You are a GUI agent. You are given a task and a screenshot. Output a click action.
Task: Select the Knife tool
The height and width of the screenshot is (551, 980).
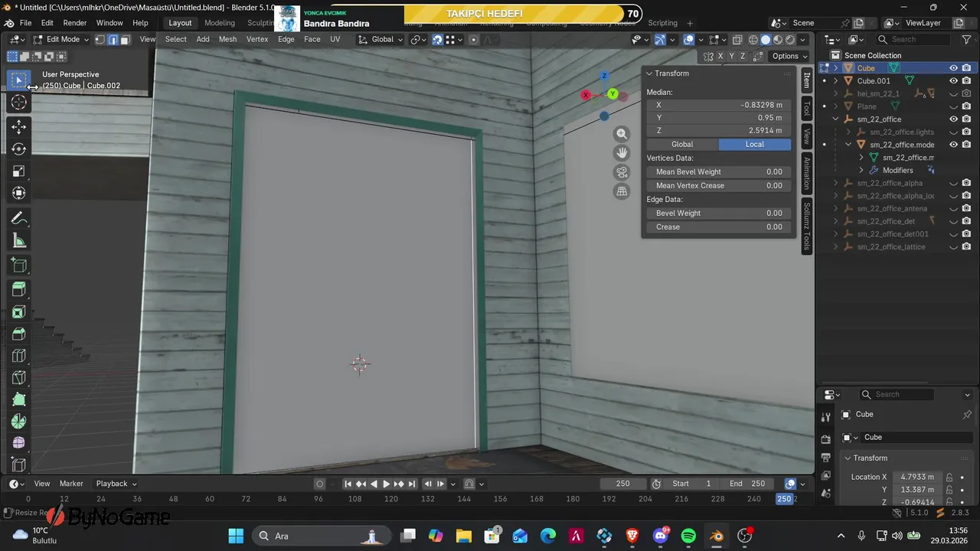(19, 378)
